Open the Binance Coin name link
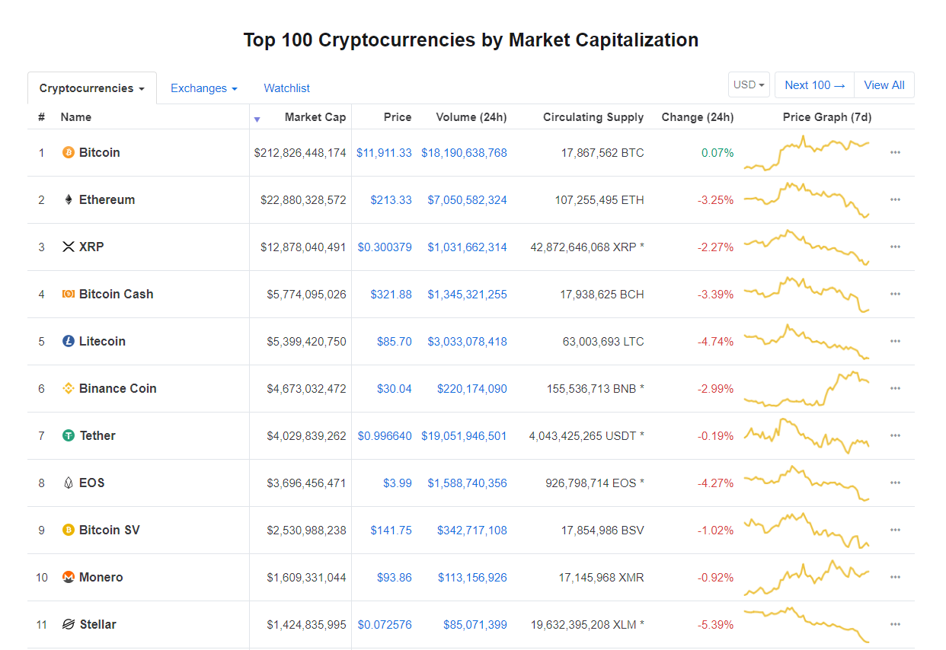946x650 pixels. click(118, 388)
